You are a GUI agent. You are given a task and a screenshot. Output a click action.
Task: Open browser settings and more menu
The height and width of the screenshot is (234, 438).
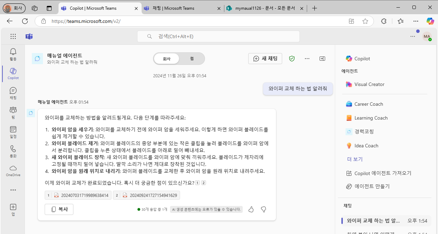(x=415, y=21)
